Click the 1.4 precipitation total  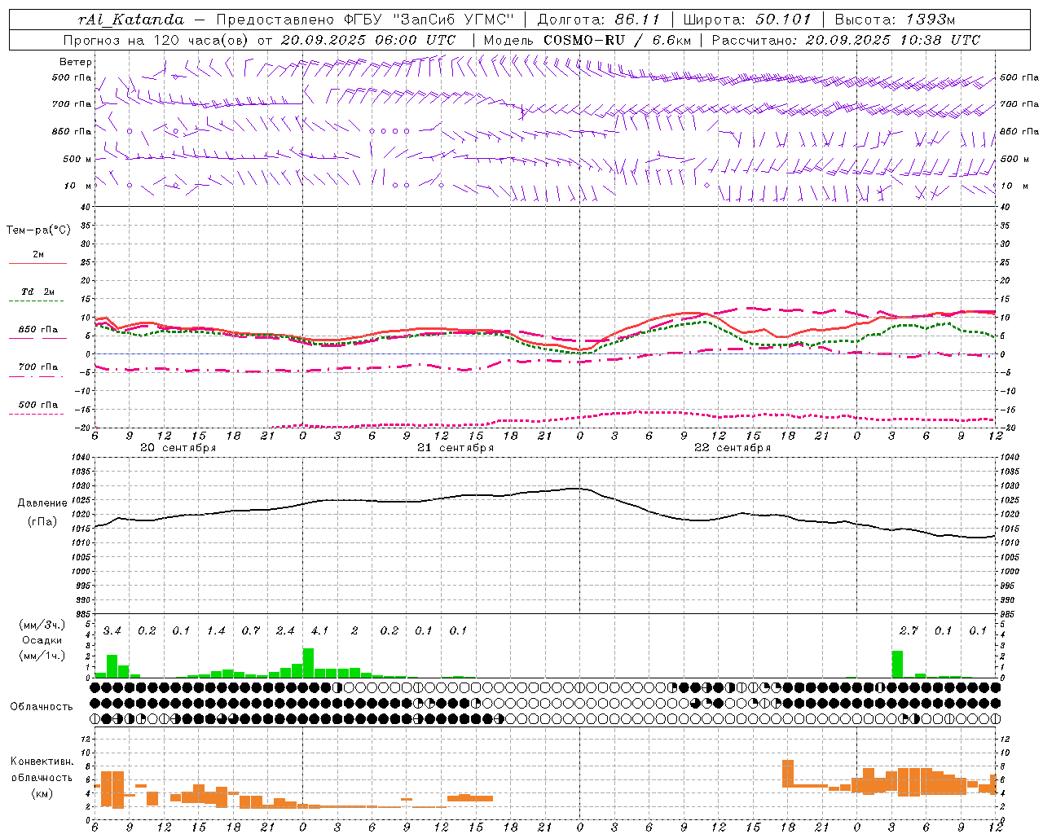[x=216, y=631]
